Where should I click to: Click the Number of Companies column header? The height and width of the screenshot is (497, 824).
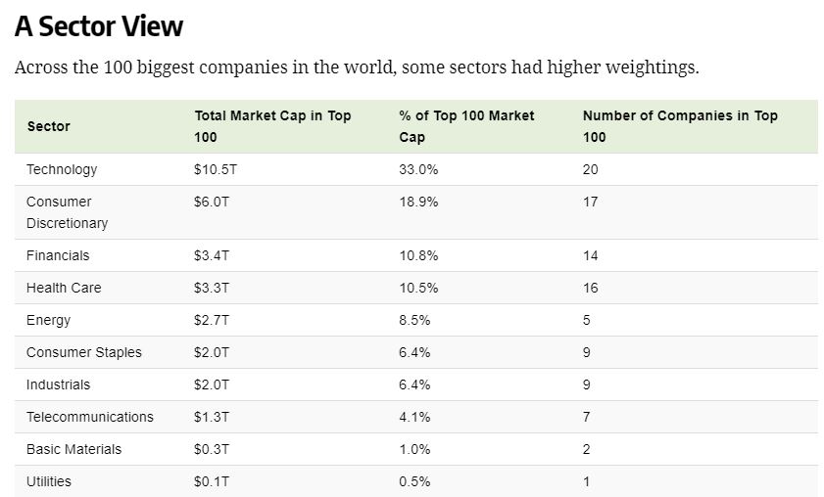point(680,126)
